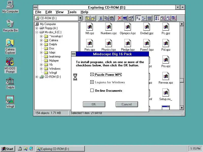Open Properties toolbar icon
203x152 pixels.
(131, 18)
